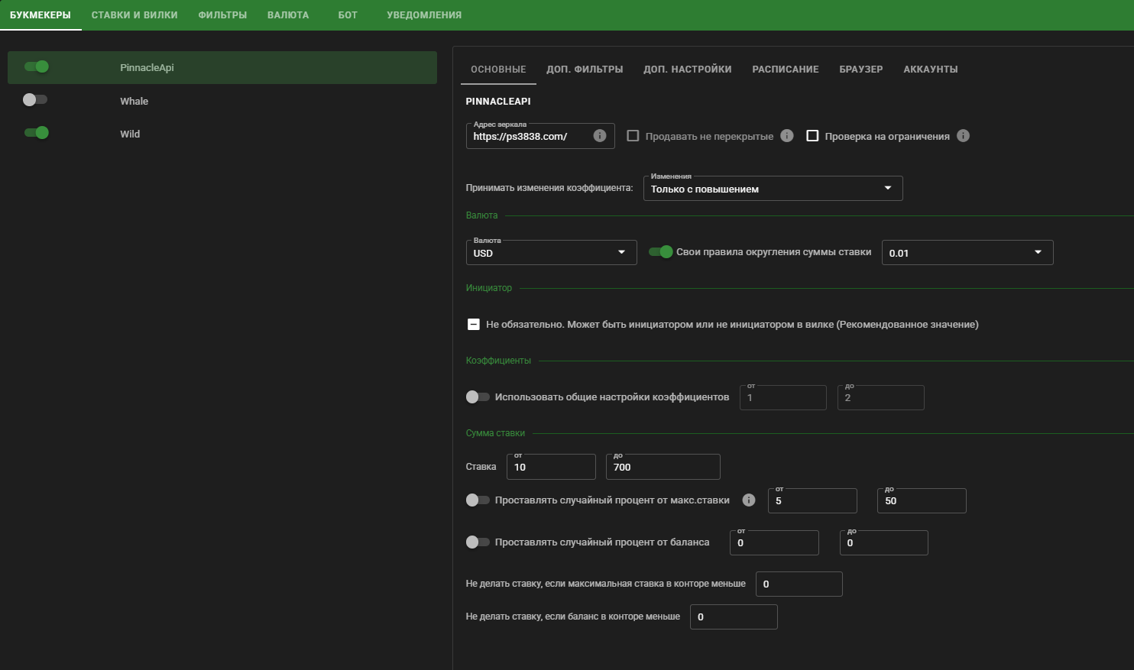The image size is (1134, 670).
Task: Turn off custom stake rounding rules switch
Action: tap(661, 252)
